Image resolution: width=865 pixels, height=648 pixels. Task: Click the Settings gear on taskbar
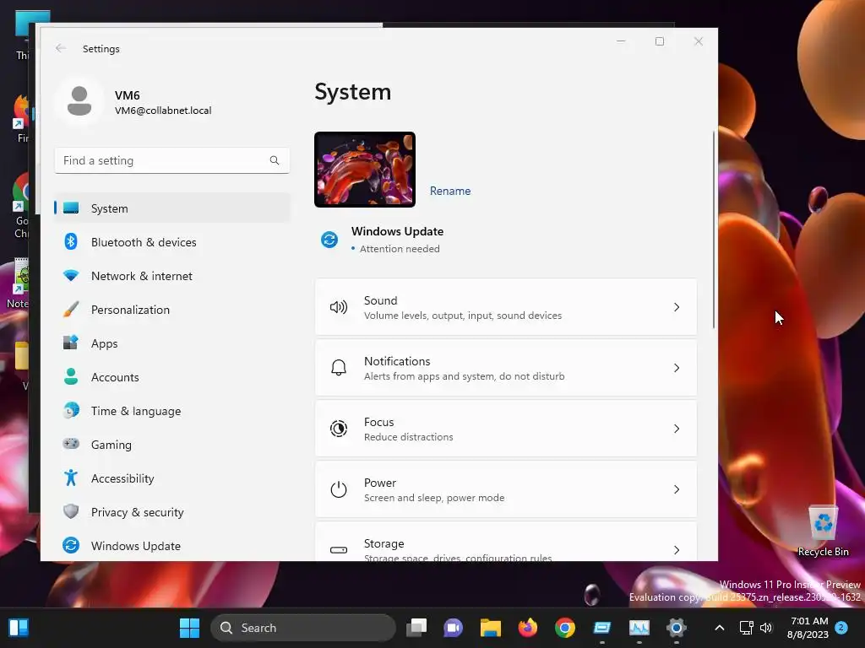(x=677, y=628)
